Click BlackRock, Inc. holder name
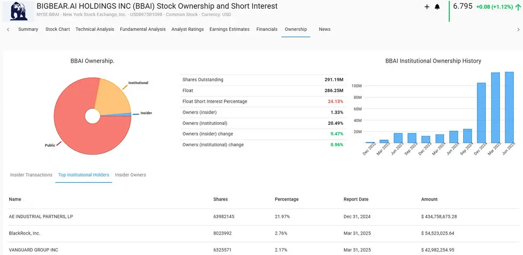Image resolution: width=523 pixels, height=255 pixels. coord(24,233)
